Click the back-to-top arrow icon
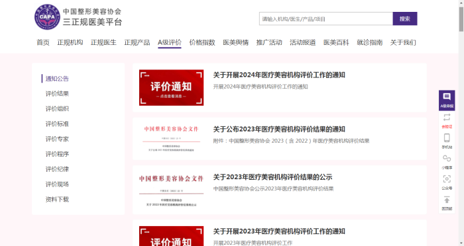Screen dimensions: 464x246 (x=447, y=200)
